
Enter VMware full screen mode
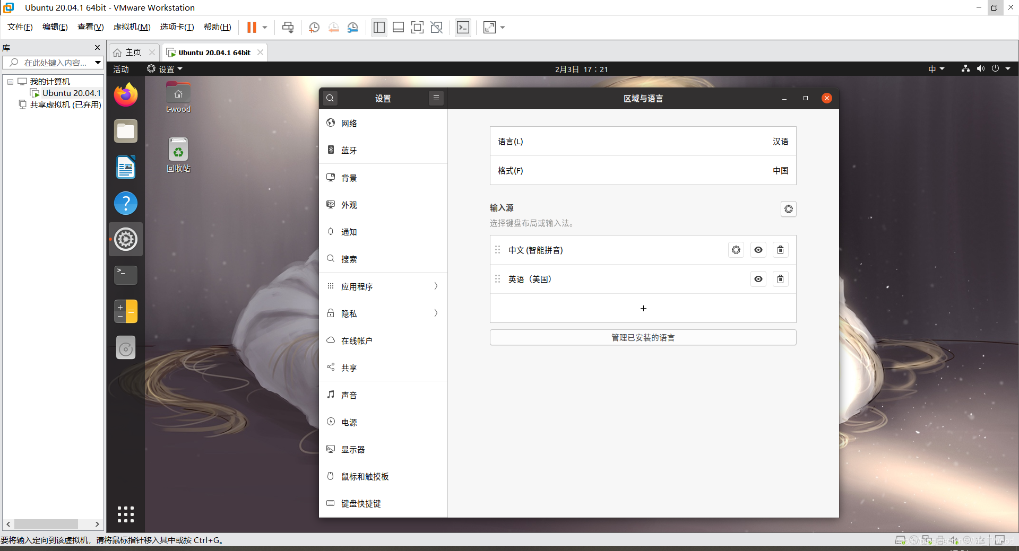417,27
